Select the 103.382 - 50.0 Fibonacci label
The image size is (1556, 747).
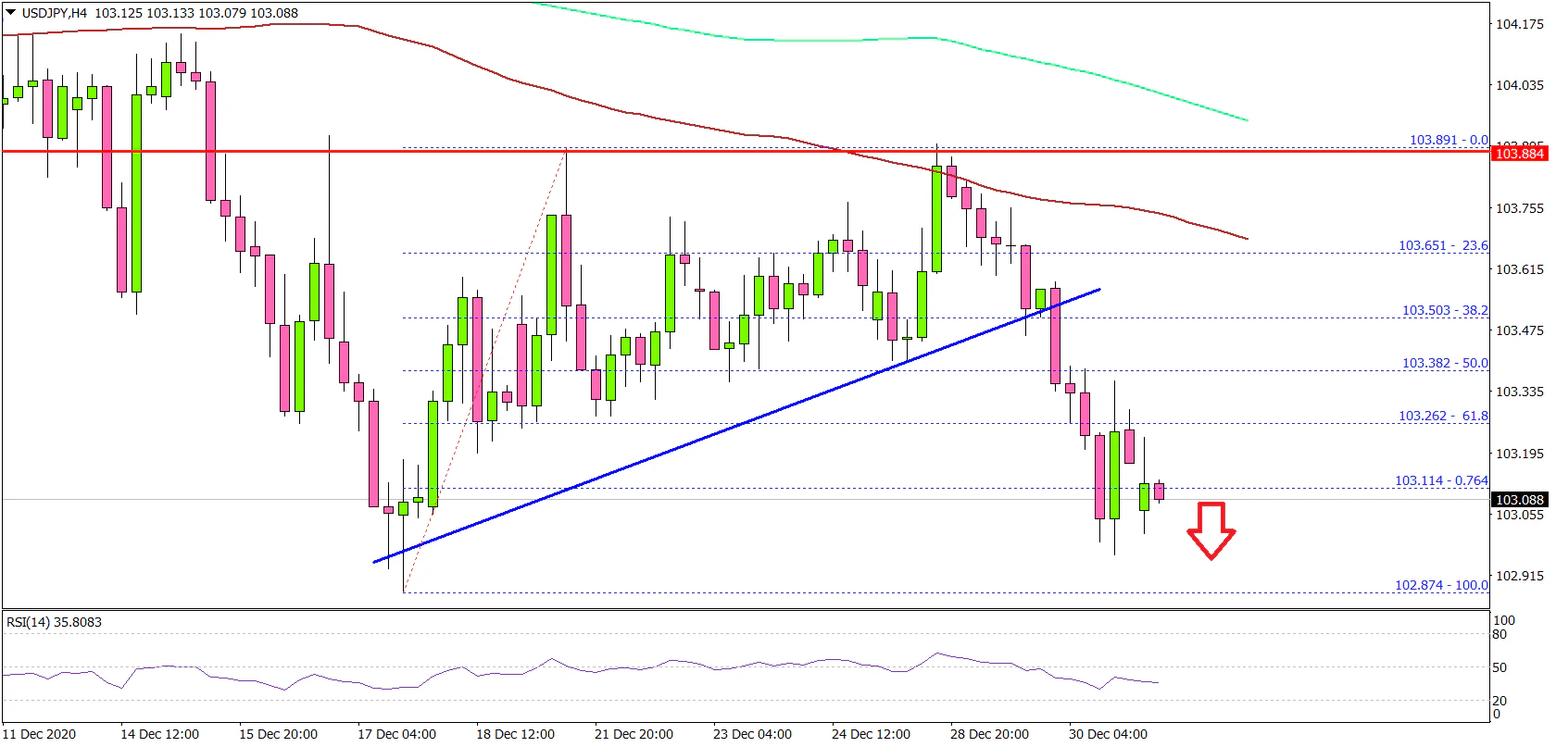[1445, 363]
